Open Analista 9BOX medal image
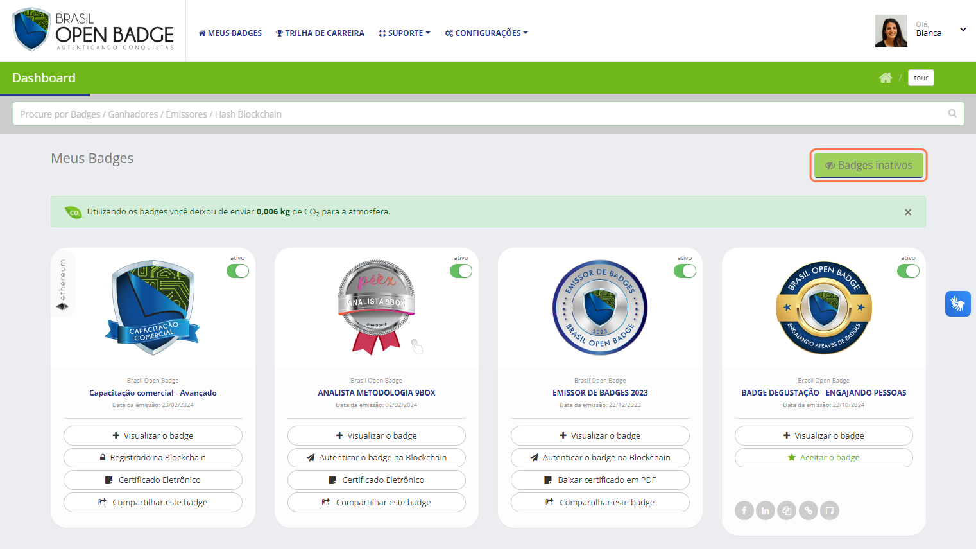976x549 pixels. (x=377, y=308)
